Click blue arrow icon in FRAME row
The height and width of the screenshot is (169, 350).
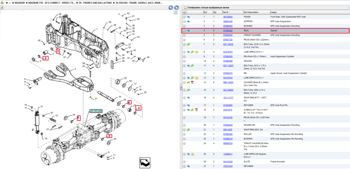[x=188, y=17]
